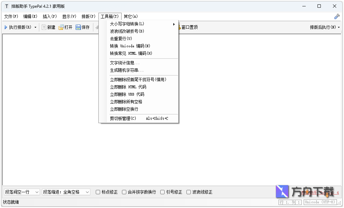Open the 段落间空一行 dropdown

[x=21, y=192]
